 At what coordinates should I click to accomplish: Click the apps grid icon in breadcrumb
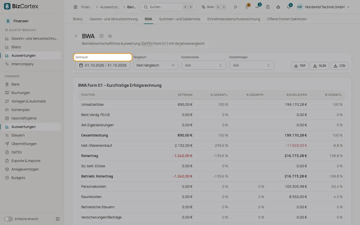tap(75, 7)
